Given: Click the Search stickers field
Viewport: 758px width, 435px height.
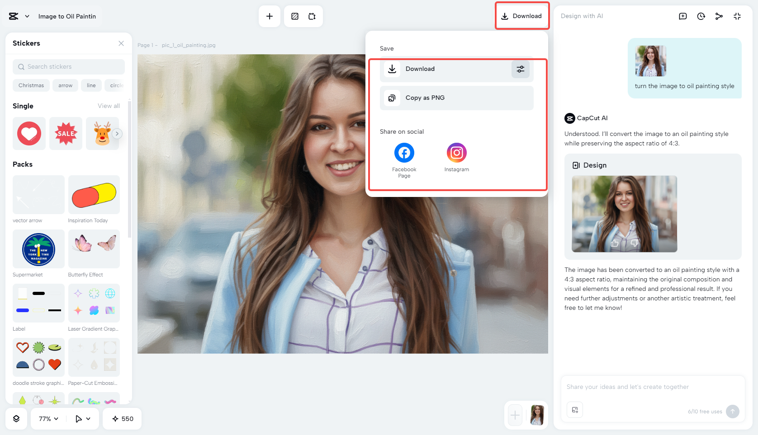Looking at the screenshot, I should [x=69, y=67].
